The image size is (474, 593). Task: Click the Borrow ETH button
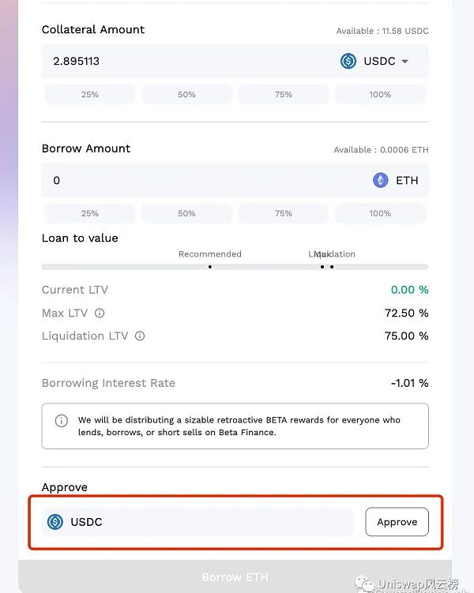(235, 577)
